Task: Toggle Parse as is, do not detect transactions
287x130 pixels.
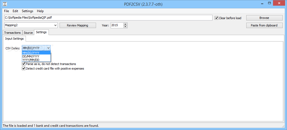Action: tap(49, 64)
